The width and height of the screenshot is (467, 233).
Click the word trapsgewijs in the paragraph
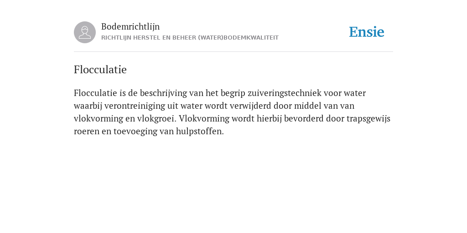pos(368,119)
